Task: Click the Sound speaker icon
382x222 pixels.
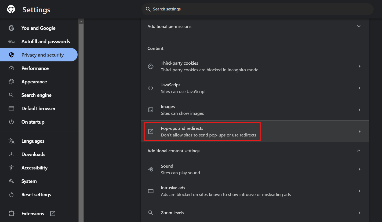Action: click(151, 169)
